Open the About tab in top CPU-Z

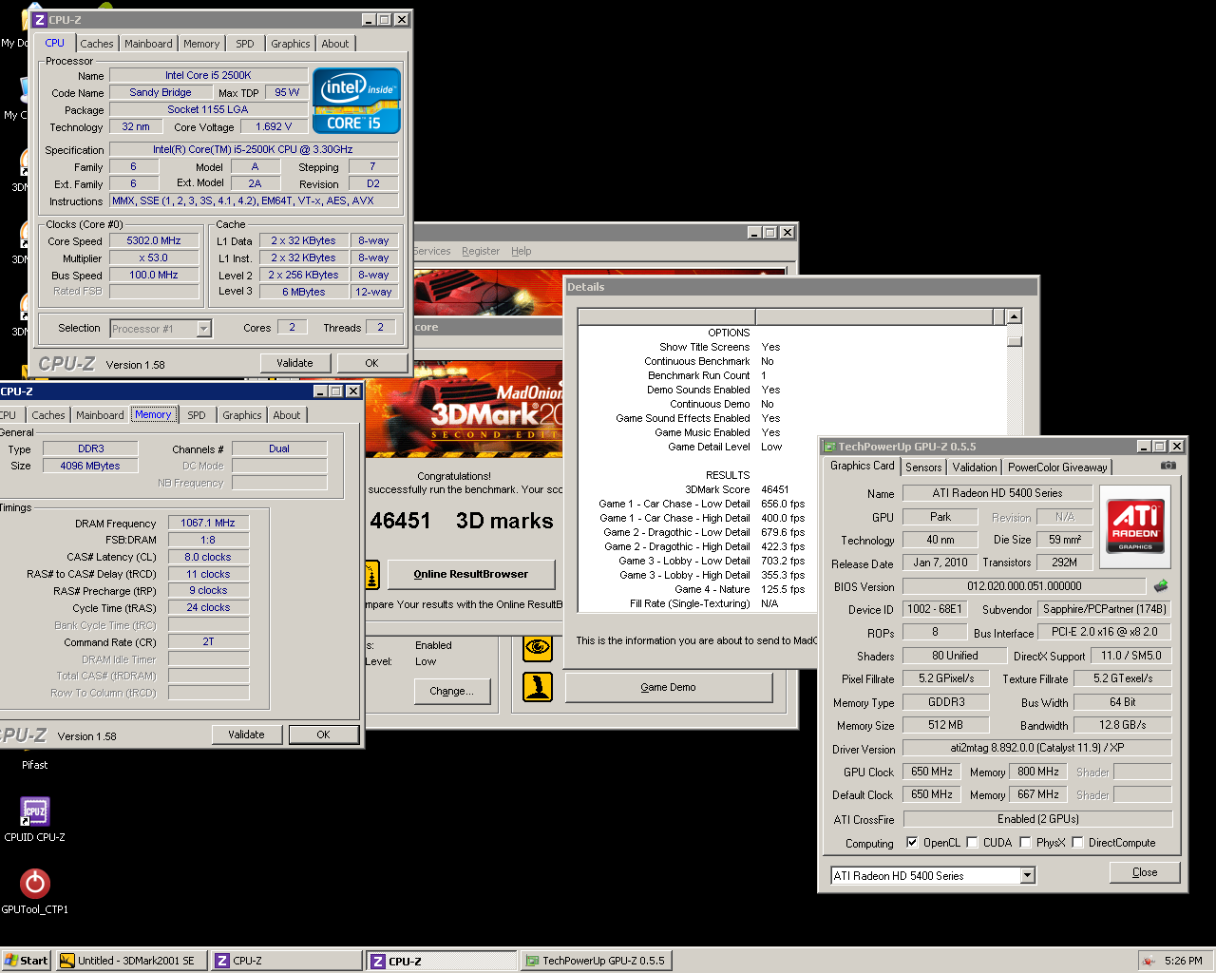(x=334, y=44)
